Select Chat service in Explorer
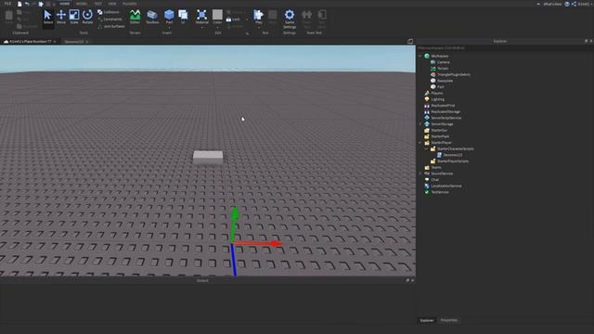The image size is (594, 334). click(434, 180)
